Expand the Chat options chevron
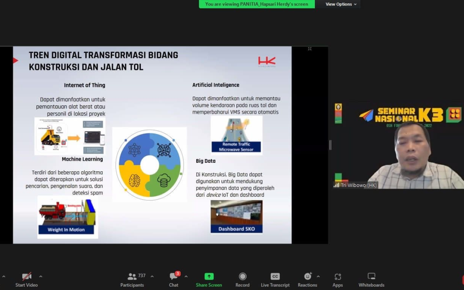The width and height of the screenshot is (464, 290). (x=186, y=276)
